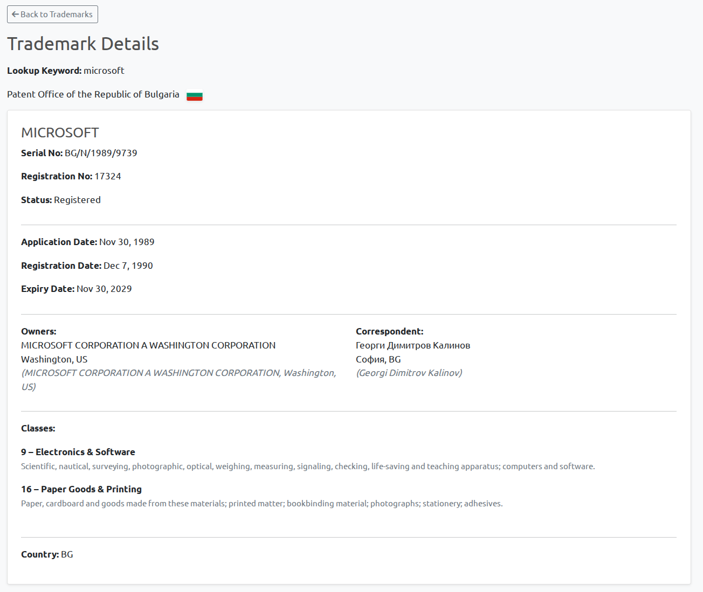Click correspondent name Георги Димитров Калинов
The width and height of the screenshot is (703, 592).
click(413, 345)
